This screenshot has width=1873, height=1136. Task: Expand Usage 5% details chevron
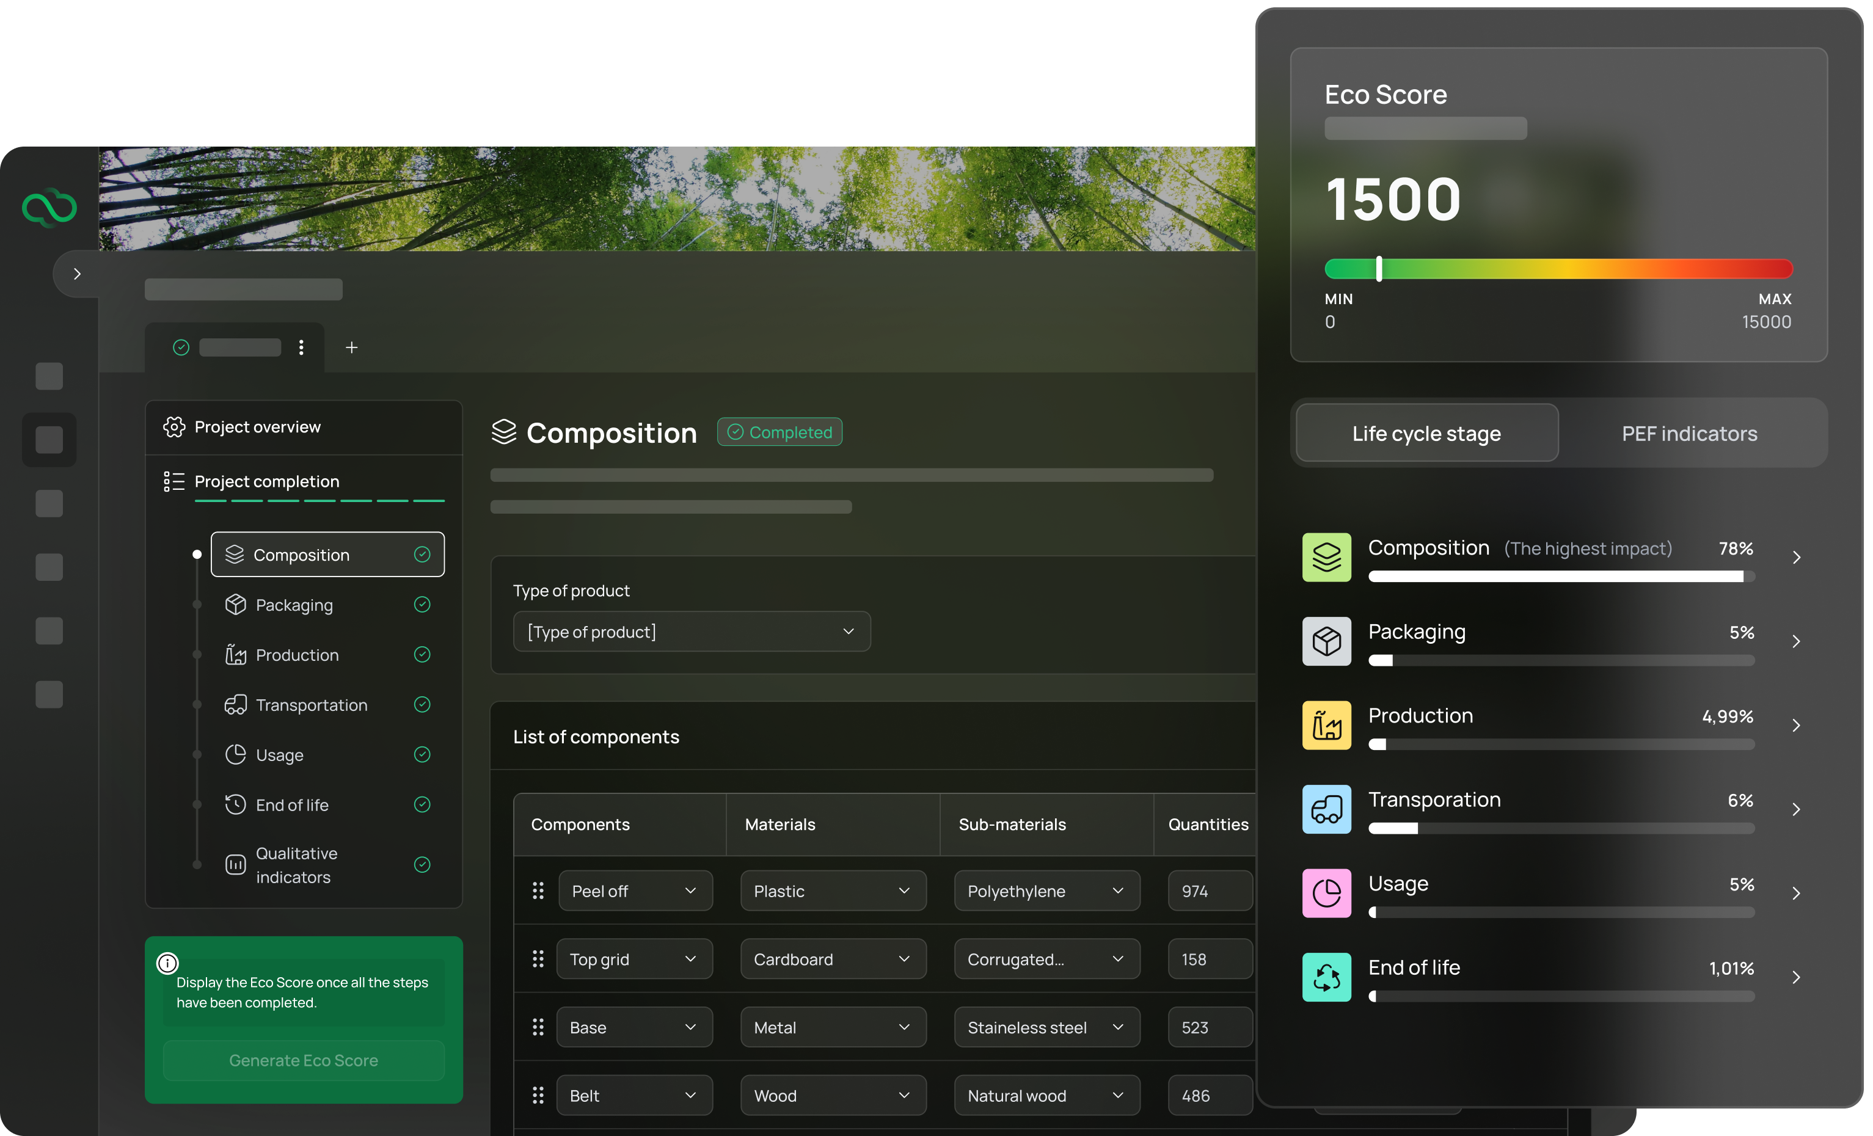tap(1797, 894)
